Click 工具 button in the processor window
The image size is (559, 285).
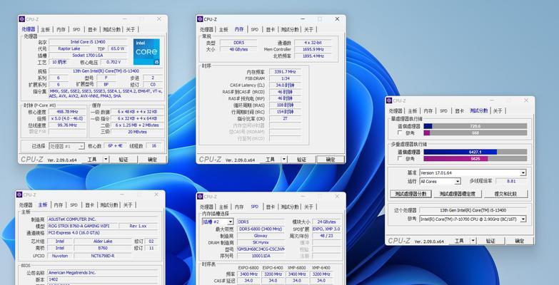tap(92, 160)
